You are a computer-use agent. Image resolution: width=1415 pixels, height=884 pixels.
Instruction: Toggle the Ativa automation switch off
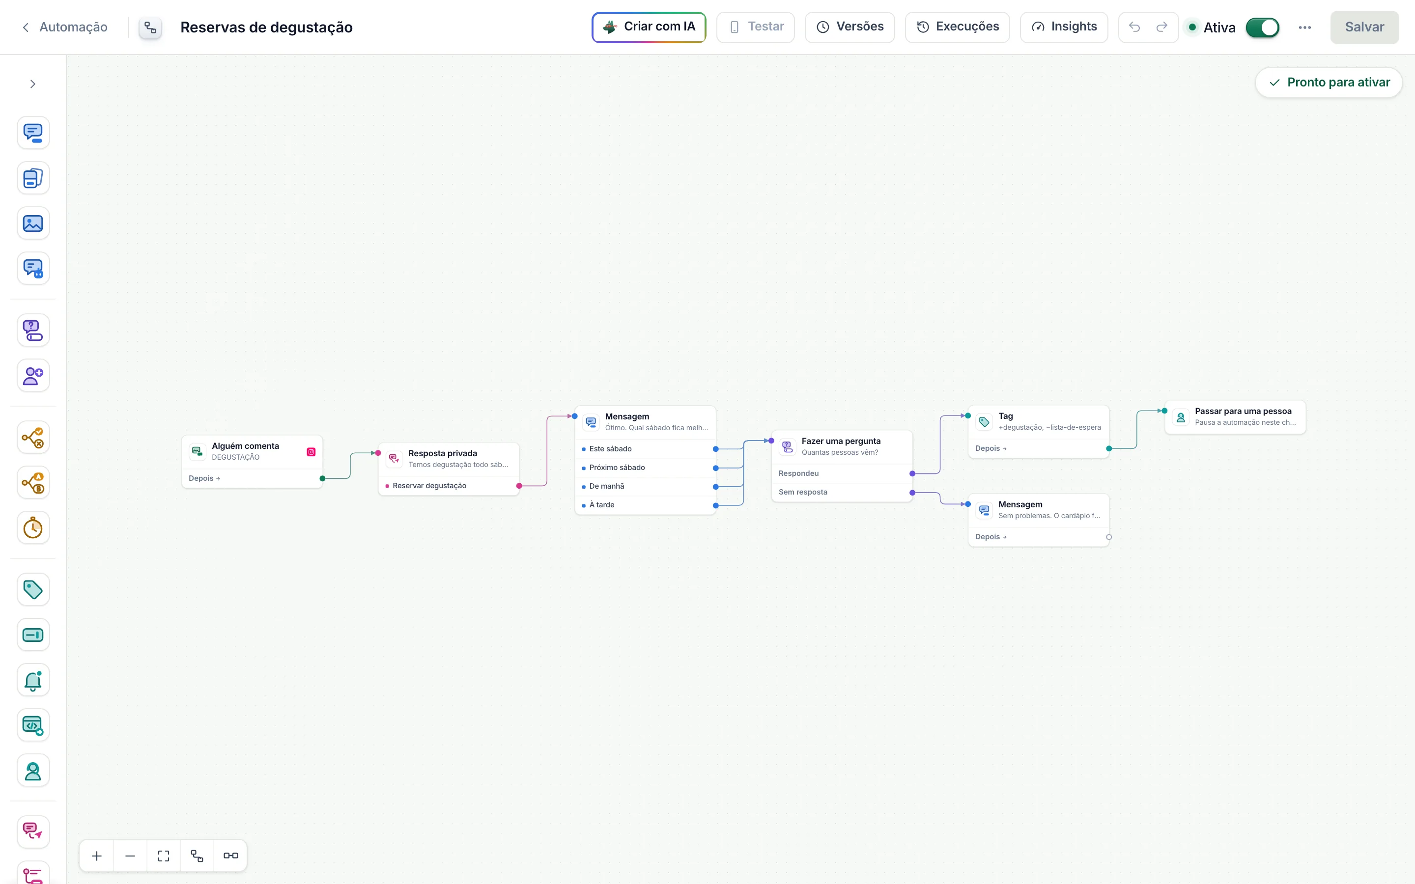click(x=1262, y=28)
